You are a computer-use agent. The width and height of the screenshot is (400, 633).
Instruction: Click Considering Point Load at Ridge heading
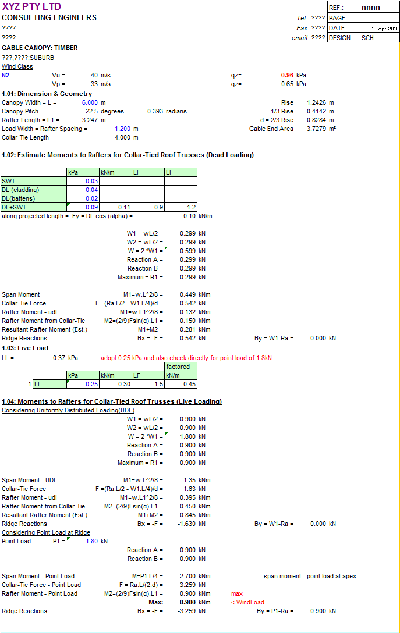[46, 532]
